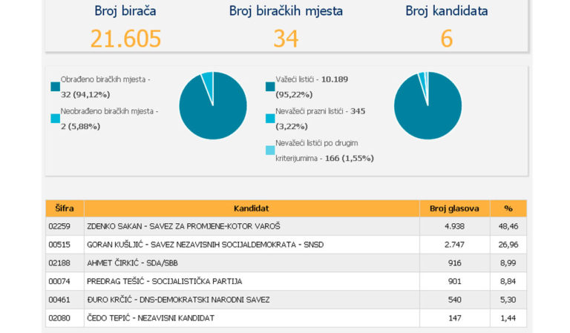Image resolution: width=570 pixels, height=333 pixels.
Task: Click the '32 (94,12%)' processed value
Action: [85, 95]
